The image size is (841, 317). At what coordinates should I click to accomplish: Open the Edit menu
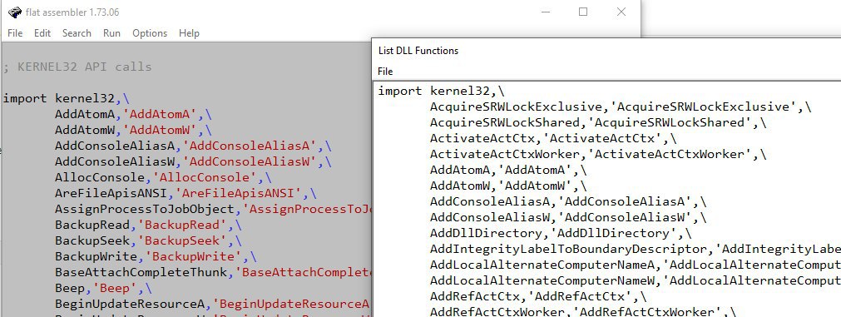point(42,33)
